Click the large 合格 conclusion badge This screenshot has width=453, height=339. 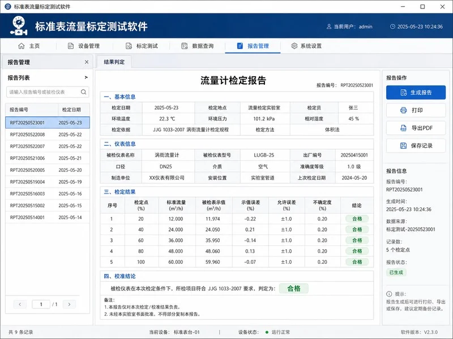tap(294, 288)
